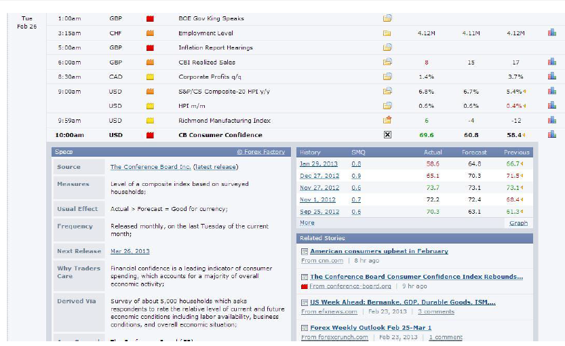
Task: Open history entry Nov 1, 2012
Action: 317,199
